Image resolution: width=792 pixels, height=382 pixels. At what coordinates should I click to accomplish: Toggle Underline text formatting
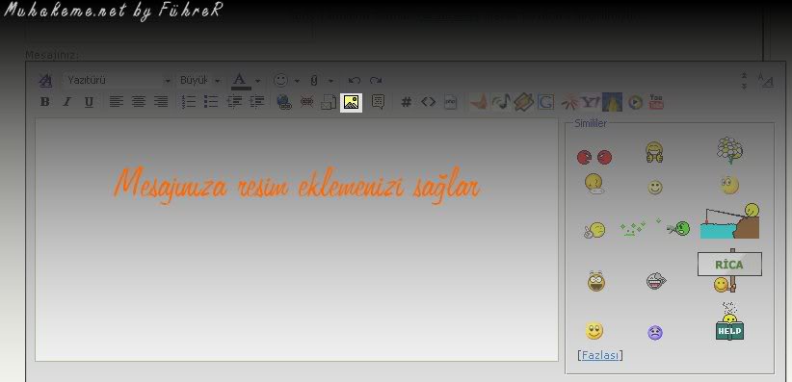click(x=89, y=102)
